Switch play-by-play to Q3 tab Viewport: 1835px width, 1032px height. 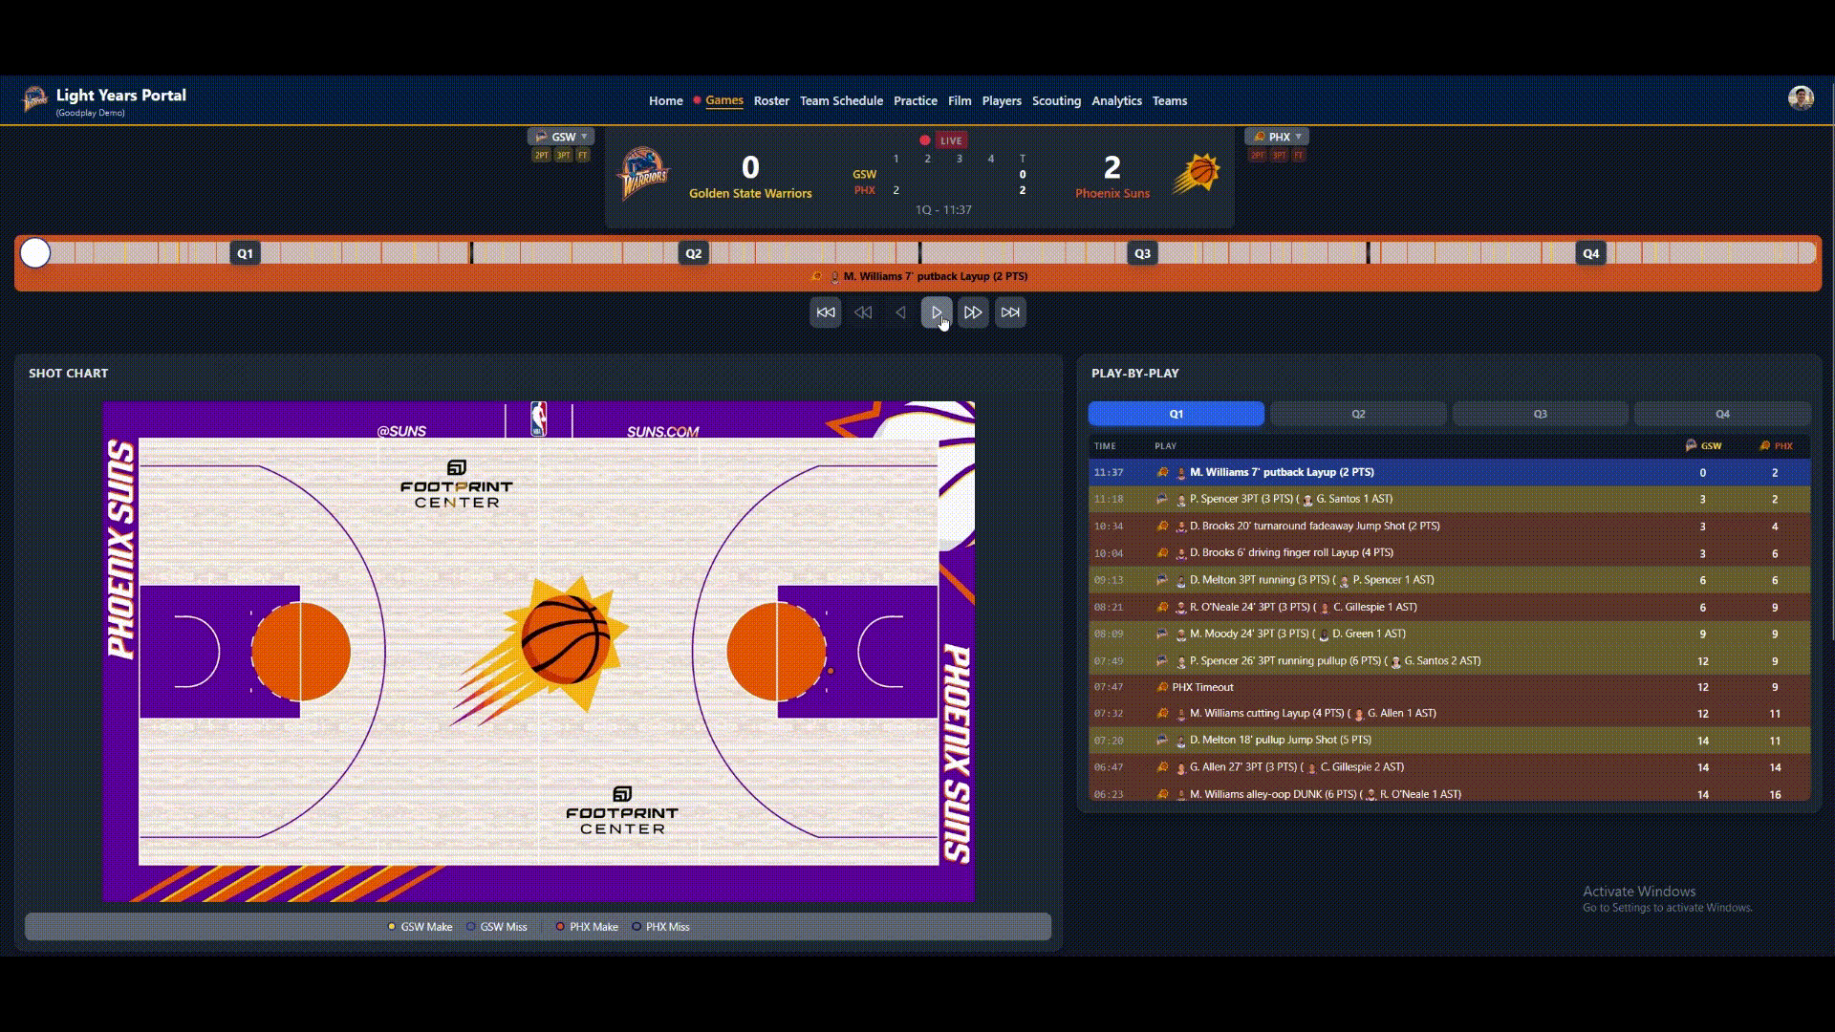click(x=1540, y=414)
